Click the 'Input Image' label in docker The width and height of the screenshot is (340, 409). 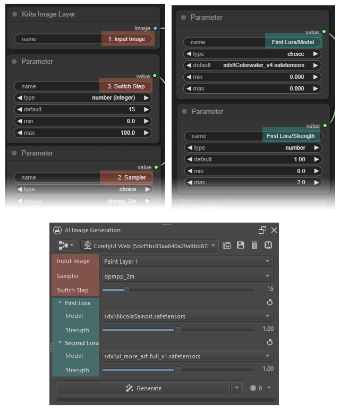click(73, 261)
